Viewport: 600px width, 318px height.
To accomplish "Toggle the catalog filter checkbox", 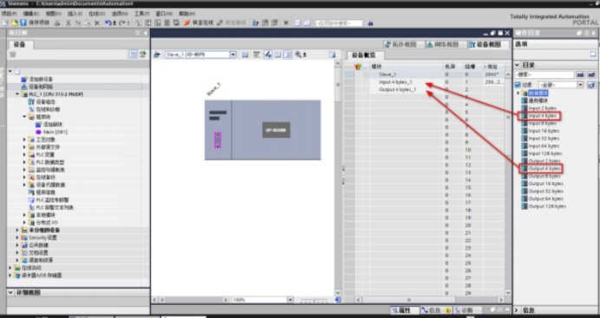I will (x=518, y=85).
